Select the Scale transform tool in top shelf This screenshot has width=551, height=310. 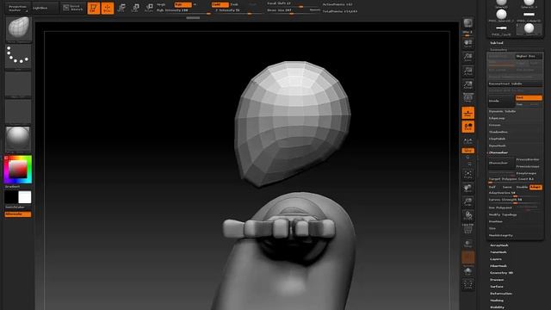tap(135, 8)
